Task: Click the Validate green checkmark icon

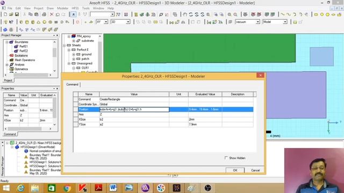Action: pos(142,14)
